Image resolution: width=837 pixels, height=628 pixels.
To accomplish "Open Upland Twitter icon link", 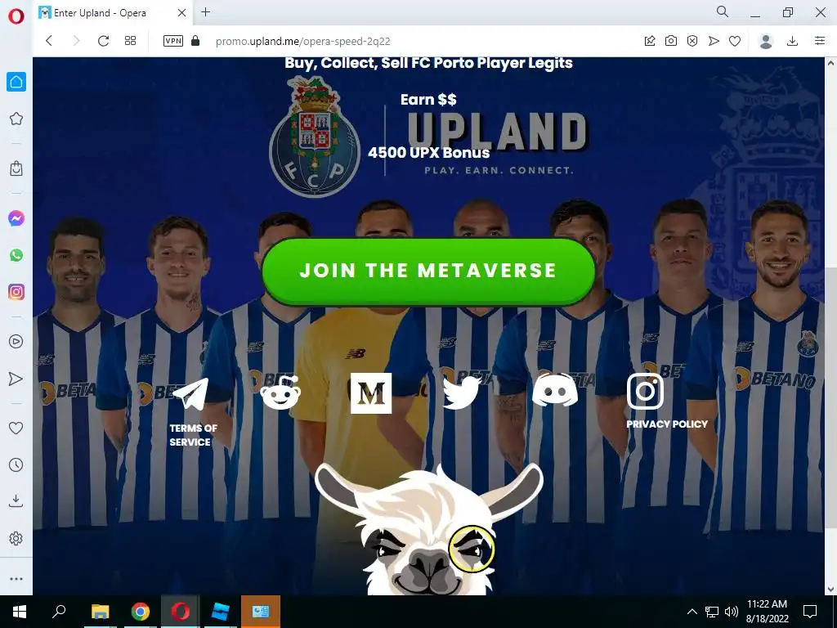I will [x=461, y=393].
